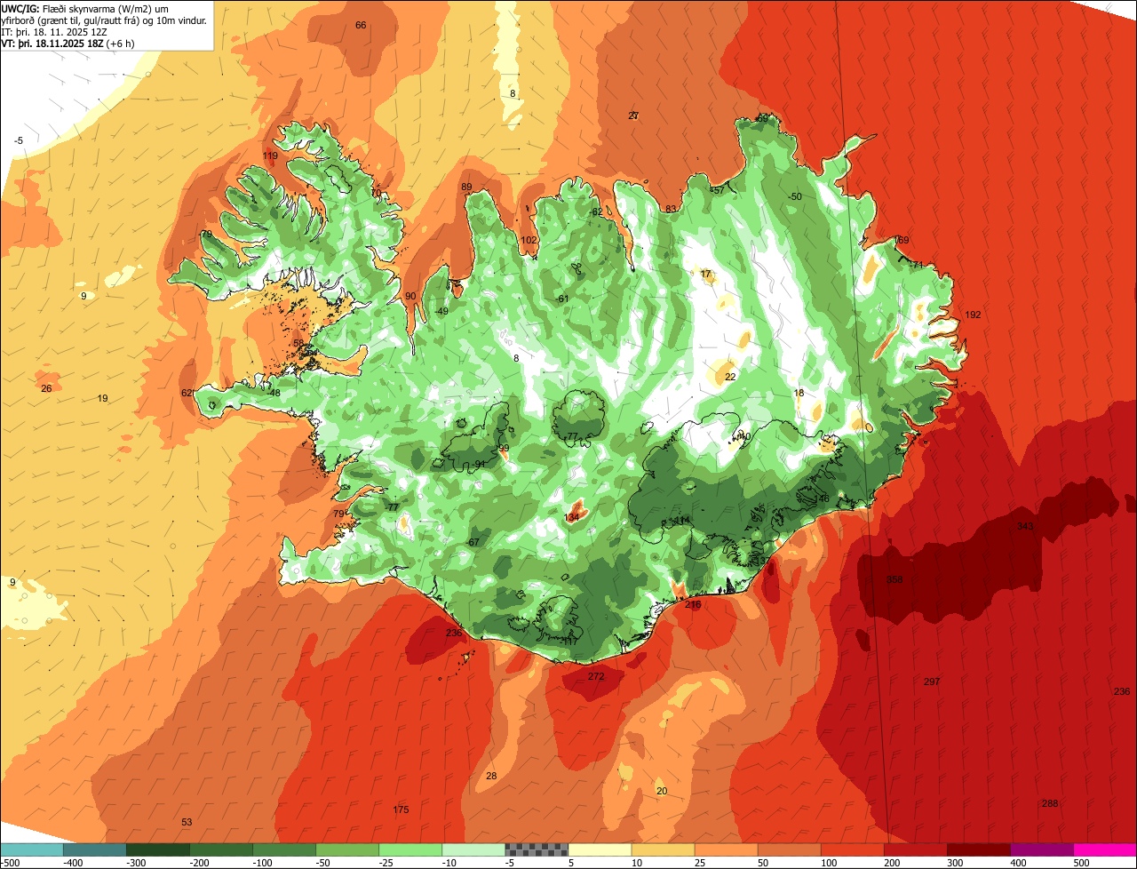Click the map value '175'
Image resolution: width=1137 pixels, height=869 pixels.
pos(401,809)
